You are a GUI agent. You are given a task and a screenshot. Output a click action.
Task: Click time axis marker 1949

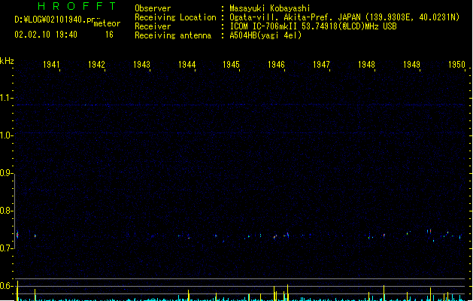[x=411, y=65]
